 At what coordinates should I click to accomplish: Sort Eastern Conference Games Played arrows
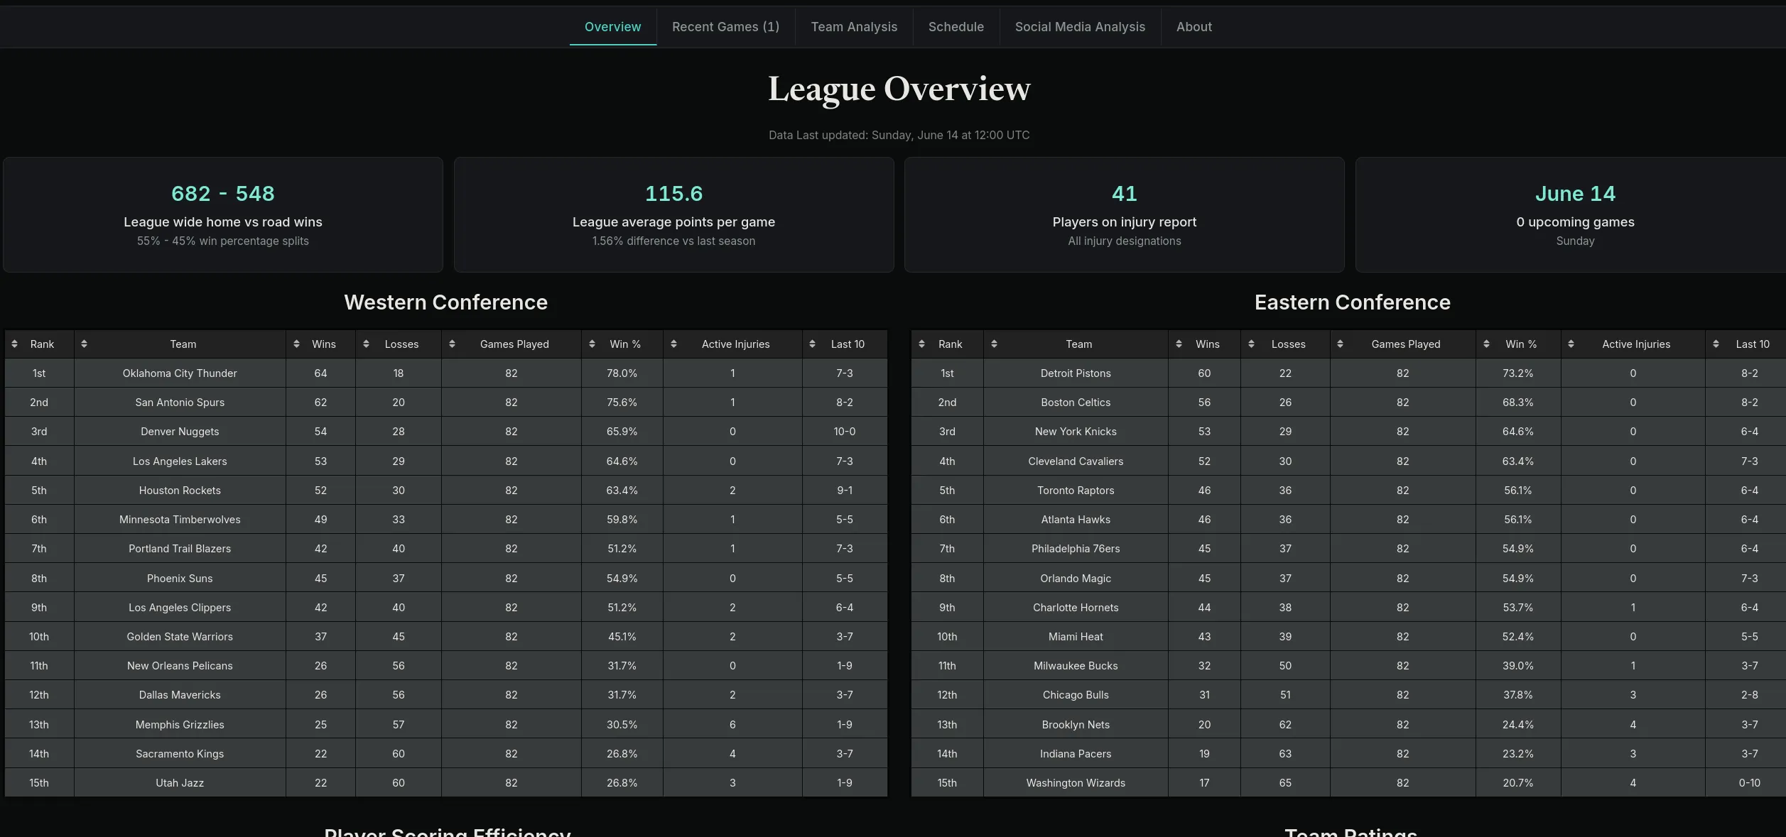click(1340, 344)
